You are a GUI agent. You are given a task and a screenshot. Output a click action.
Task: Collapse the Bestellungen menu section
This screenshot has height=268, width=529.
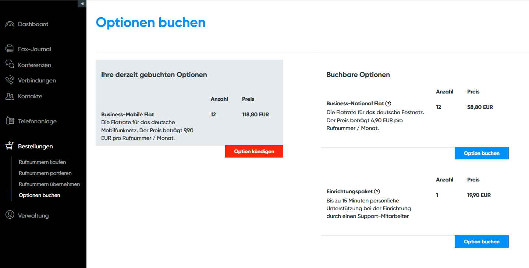tap(35, 147)
